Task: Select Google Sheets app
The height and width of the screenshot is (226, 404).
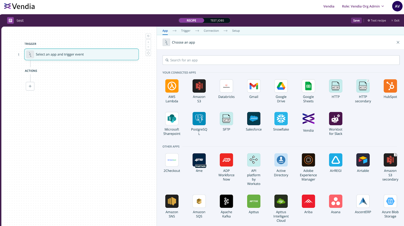Action: pos(308,86)
